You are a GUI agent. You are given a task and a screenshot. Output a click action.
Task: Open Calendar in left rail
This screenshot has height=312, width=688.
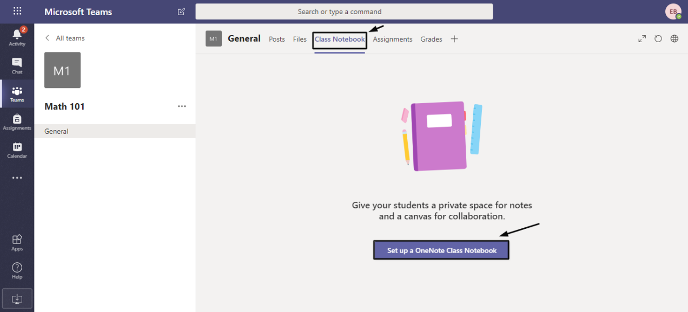pyautogui.click(x=17, y=150)
